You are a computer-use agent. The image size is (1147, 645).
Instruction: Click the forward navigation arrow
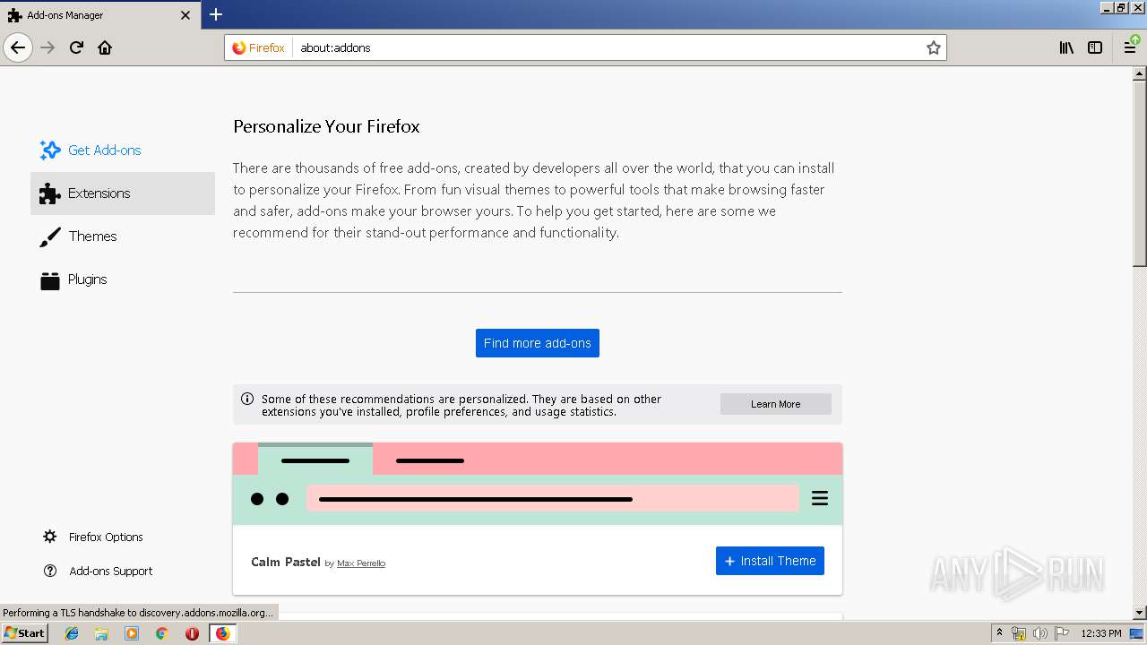47,47
